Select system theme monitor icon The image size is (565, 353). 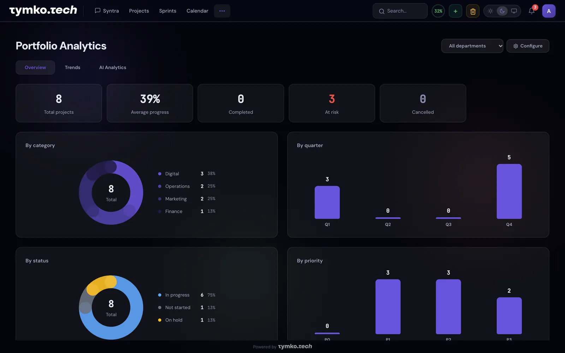click(x=514, y=11)
